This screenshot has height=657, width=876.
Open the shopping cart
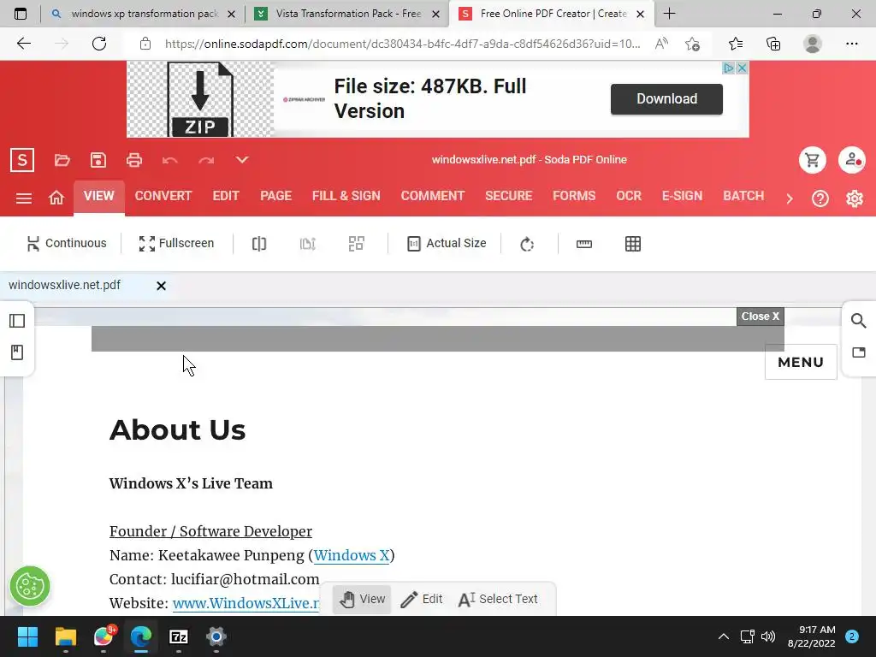(813, 160)
